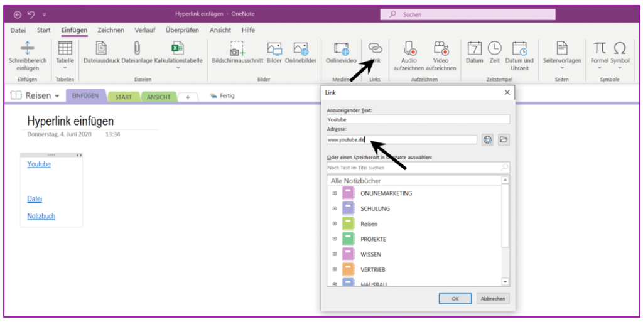643x322 pixels.
Task: Open the Quick Access toolbar customize arrow
Action: pyautogui.click(x=45, y=14)
